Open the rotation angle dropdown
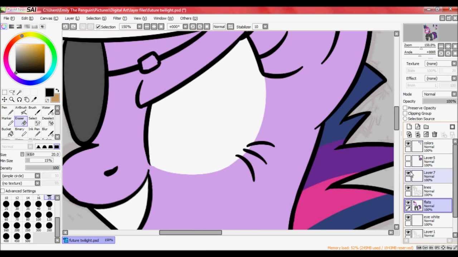The image size is (458, 257). pos(185,26)
